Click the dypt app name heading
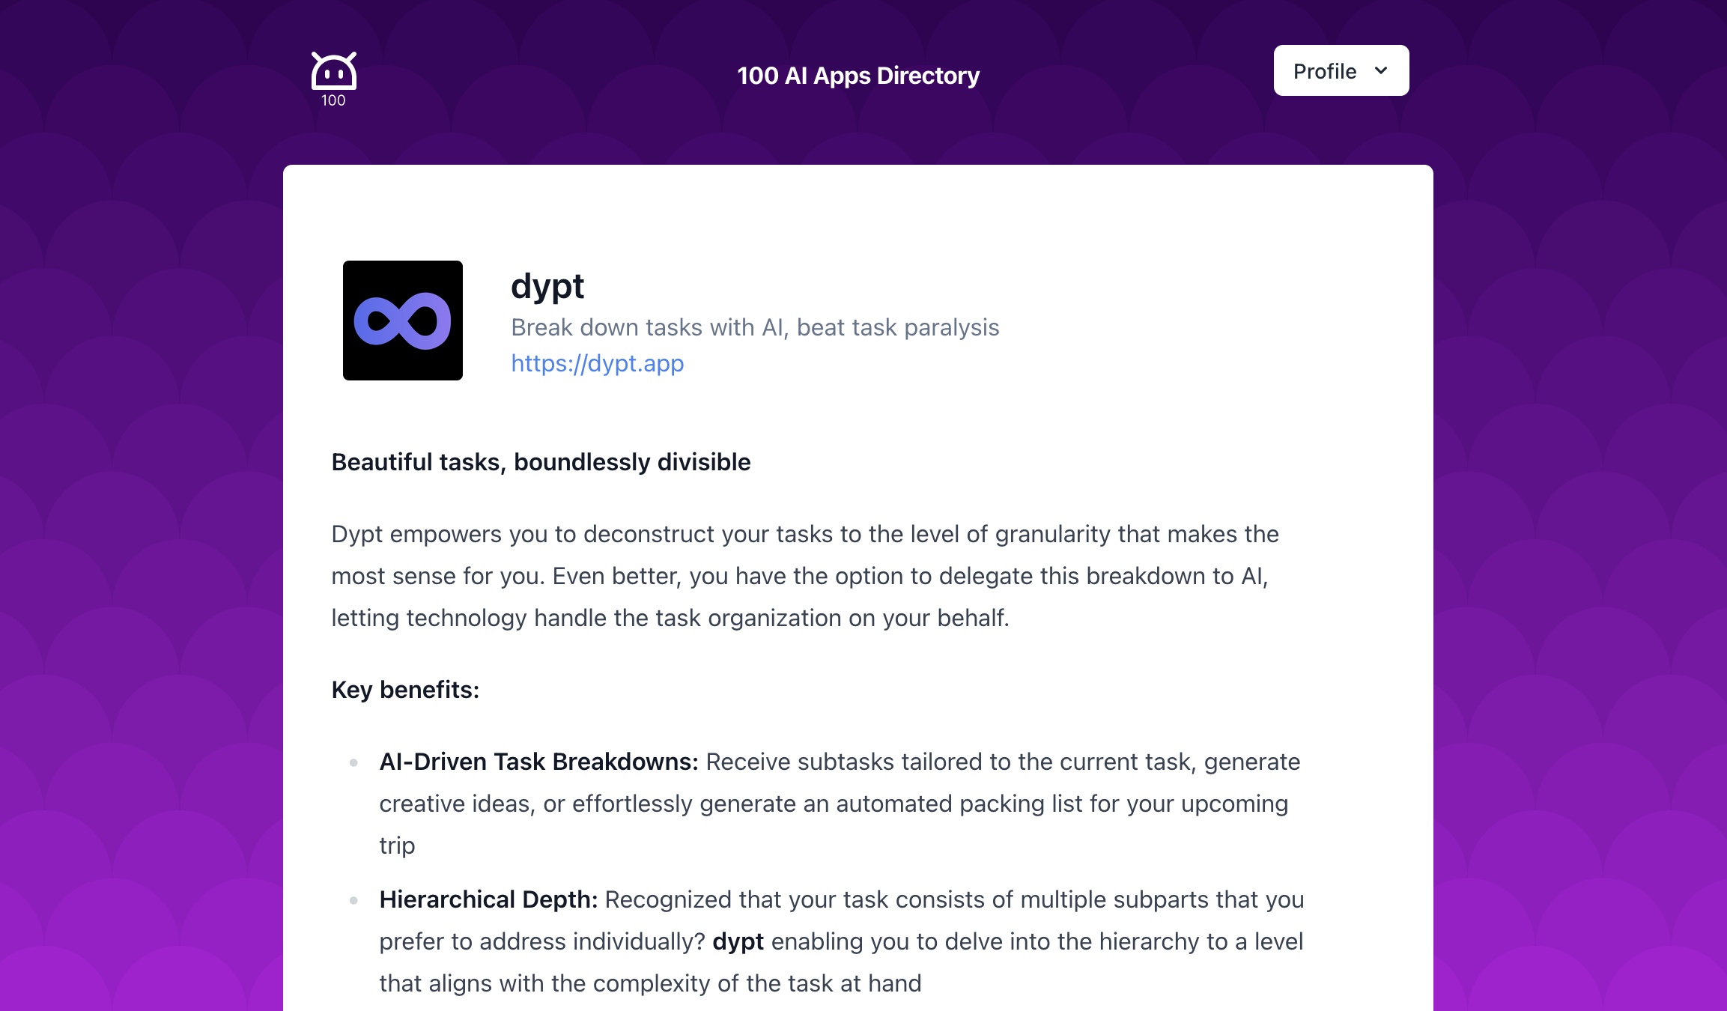The height and width of the screenshot is (1011, 1727). tap(547, 286)
